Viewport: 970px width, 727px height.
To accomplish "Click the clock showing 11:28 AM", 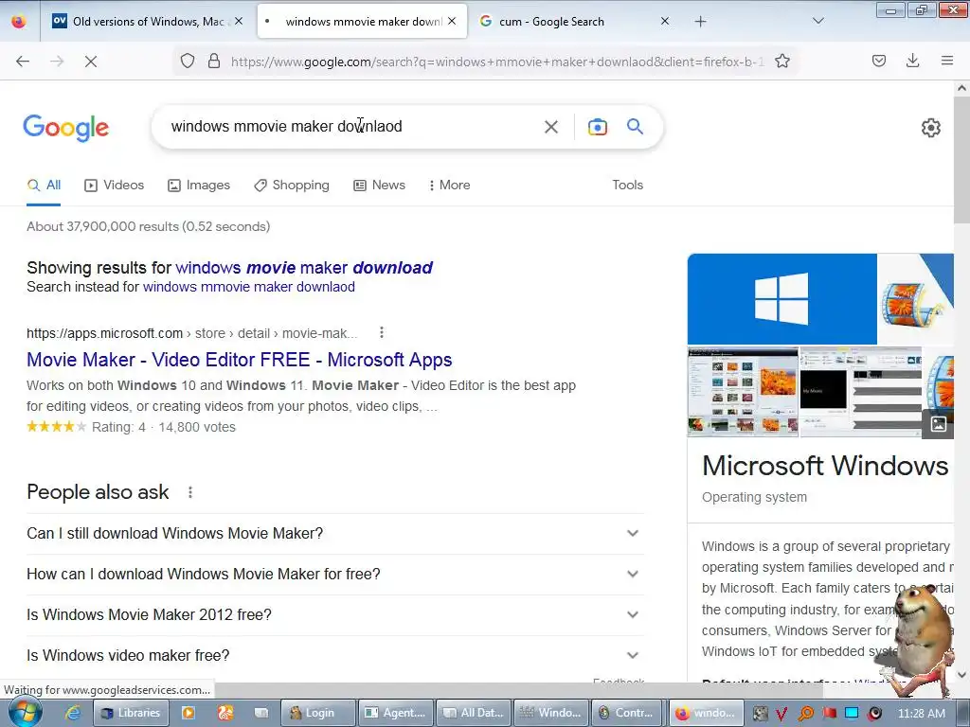I will [921, 714].
